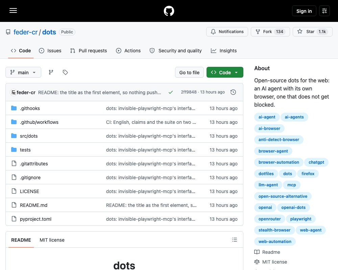Click the Go to file button

coord(189,72)
